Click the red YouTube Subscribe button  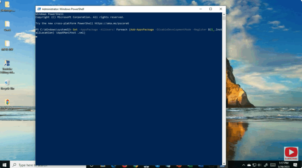[291, 154]
